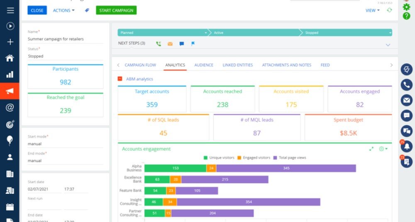
Task: Open the Actions dropdown menu
Action: click(x=64, y=10)
